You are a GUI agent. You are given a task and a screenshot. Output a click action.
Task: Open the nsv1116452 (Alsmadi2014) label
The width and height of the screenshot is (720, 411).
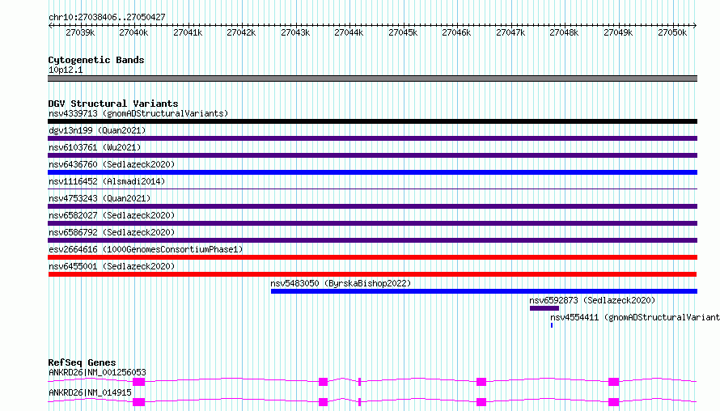[107, 181]
